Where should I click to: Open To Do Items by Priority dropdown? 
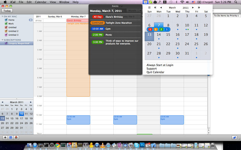tap(226, 16)
